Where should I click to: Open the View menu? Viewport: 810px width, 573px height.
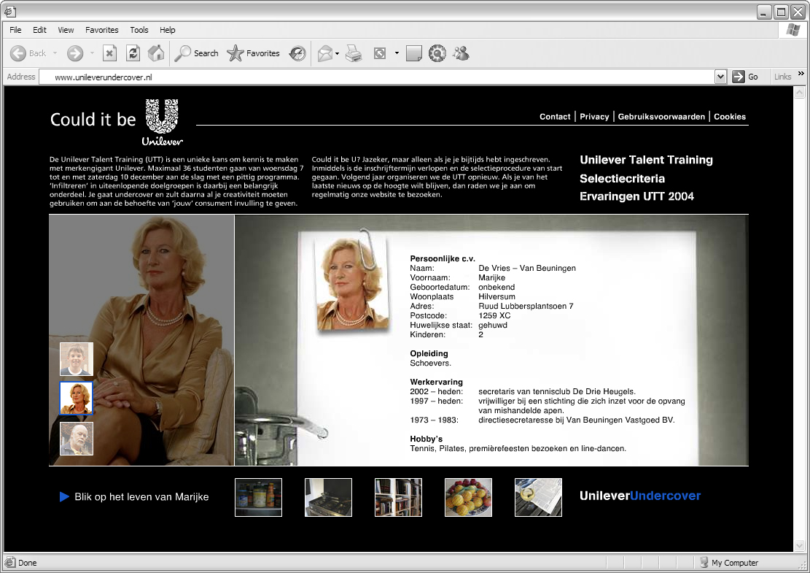66,30
